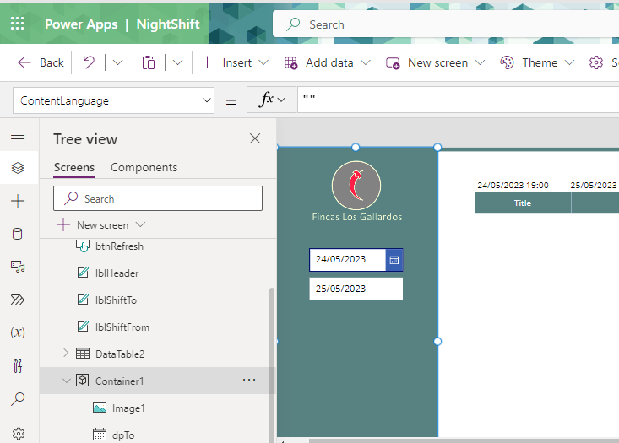Open the Tree view layers icon

[x=18, y=168]
